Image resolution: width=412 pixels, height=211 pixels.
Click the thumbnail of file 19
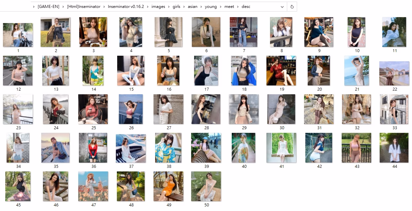coord(281,71)
